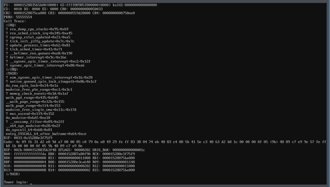Image resolution: width=330 pixels, height=187 pixels.
Task: Click the RIP: 0033:0x15288e3f75f9 line
Action: coord(28,138)
